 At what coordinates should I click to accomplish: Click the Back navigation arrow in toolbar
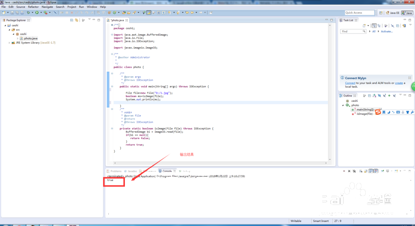point(192,12)
